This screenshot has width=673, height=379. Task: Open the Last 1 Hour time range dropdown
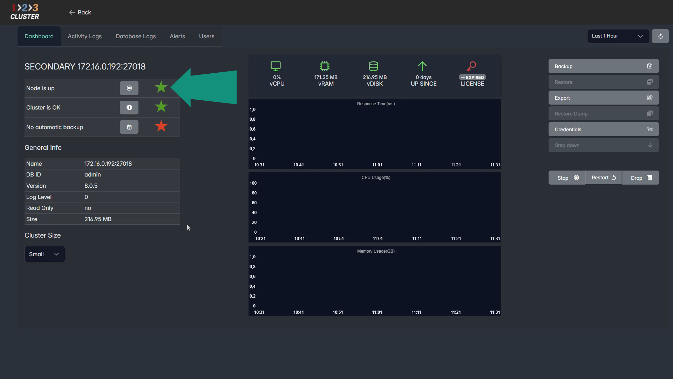[618, 36]
